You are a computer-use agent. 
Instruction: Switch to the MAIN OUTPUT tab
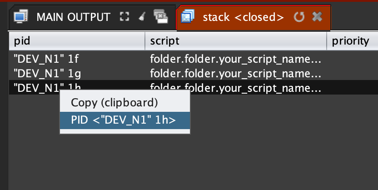[x=73, y=17]
